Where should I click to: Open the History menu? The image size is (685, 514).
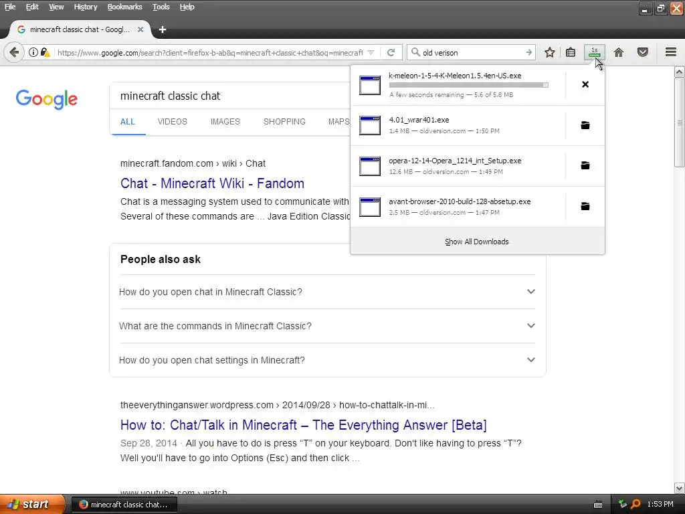[x=85, y=7]
